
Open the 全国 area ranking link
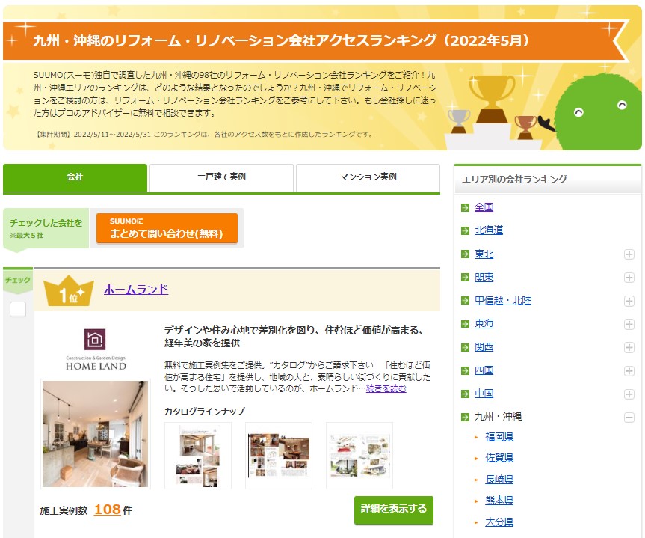tap(484, 207)
